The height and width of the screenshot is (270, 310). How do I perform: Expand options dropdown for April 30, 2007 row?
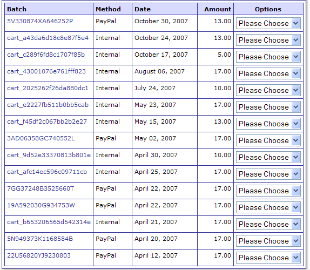[x=268, y=157]
